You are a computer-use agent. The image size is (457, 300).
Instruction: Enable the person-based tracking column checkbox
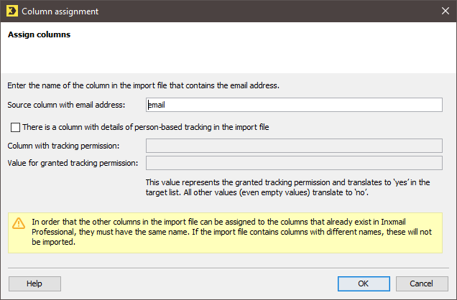pos(15,128)
